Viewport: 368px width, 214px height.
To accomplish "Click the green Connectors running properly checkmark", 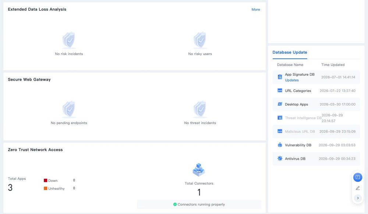I will point(175,204).
